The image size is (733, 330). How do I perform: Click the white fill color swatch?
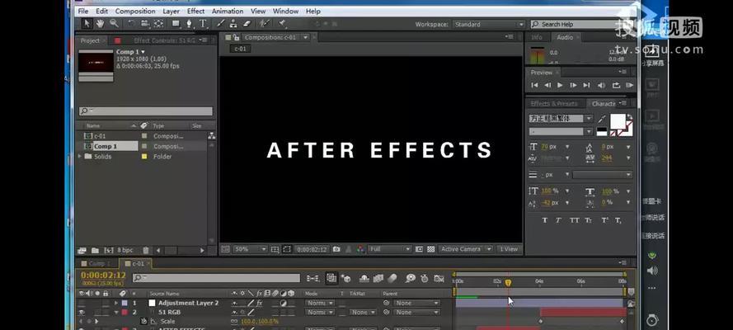click(618, 121)
